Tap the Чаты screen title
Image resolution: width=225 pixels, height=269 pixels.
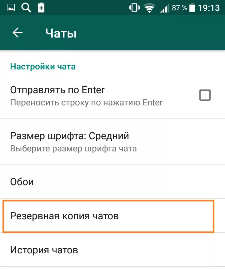(61, 33)
